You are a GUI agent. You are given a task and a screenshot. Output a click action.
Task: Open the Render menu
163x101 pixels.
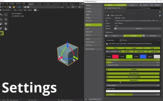click(12, 4)
